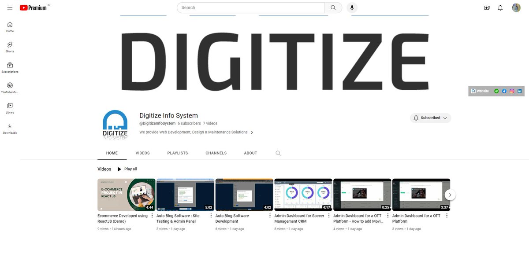Switch to the PLAYLISTS tab
This screenshot has height=265, width=529.
point(178,153)
